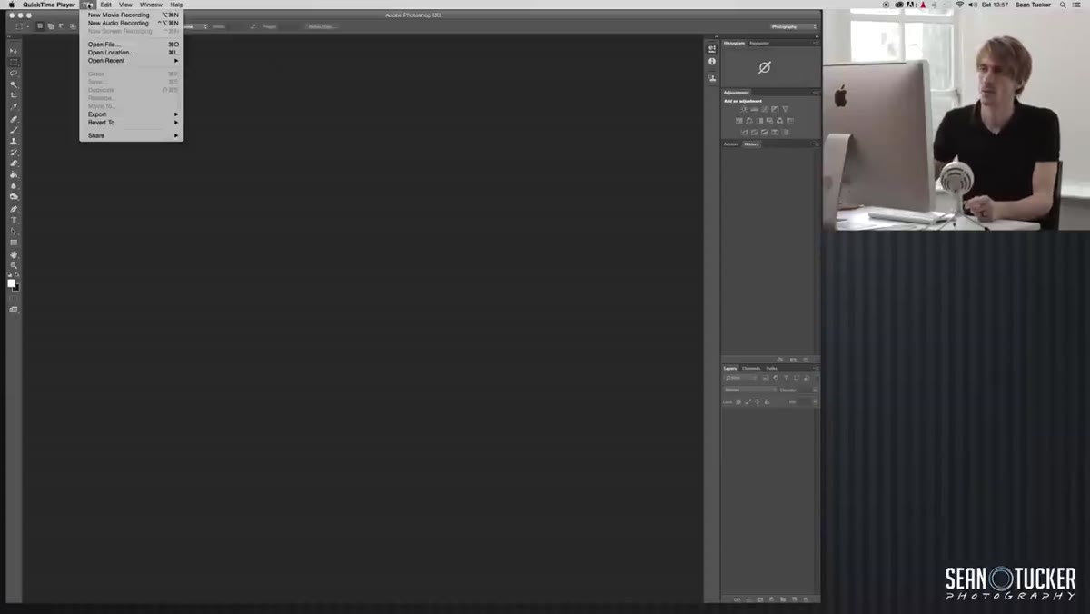The image size is (1090, 614).
Task: Select the History Brush tool
Action: 14,153
